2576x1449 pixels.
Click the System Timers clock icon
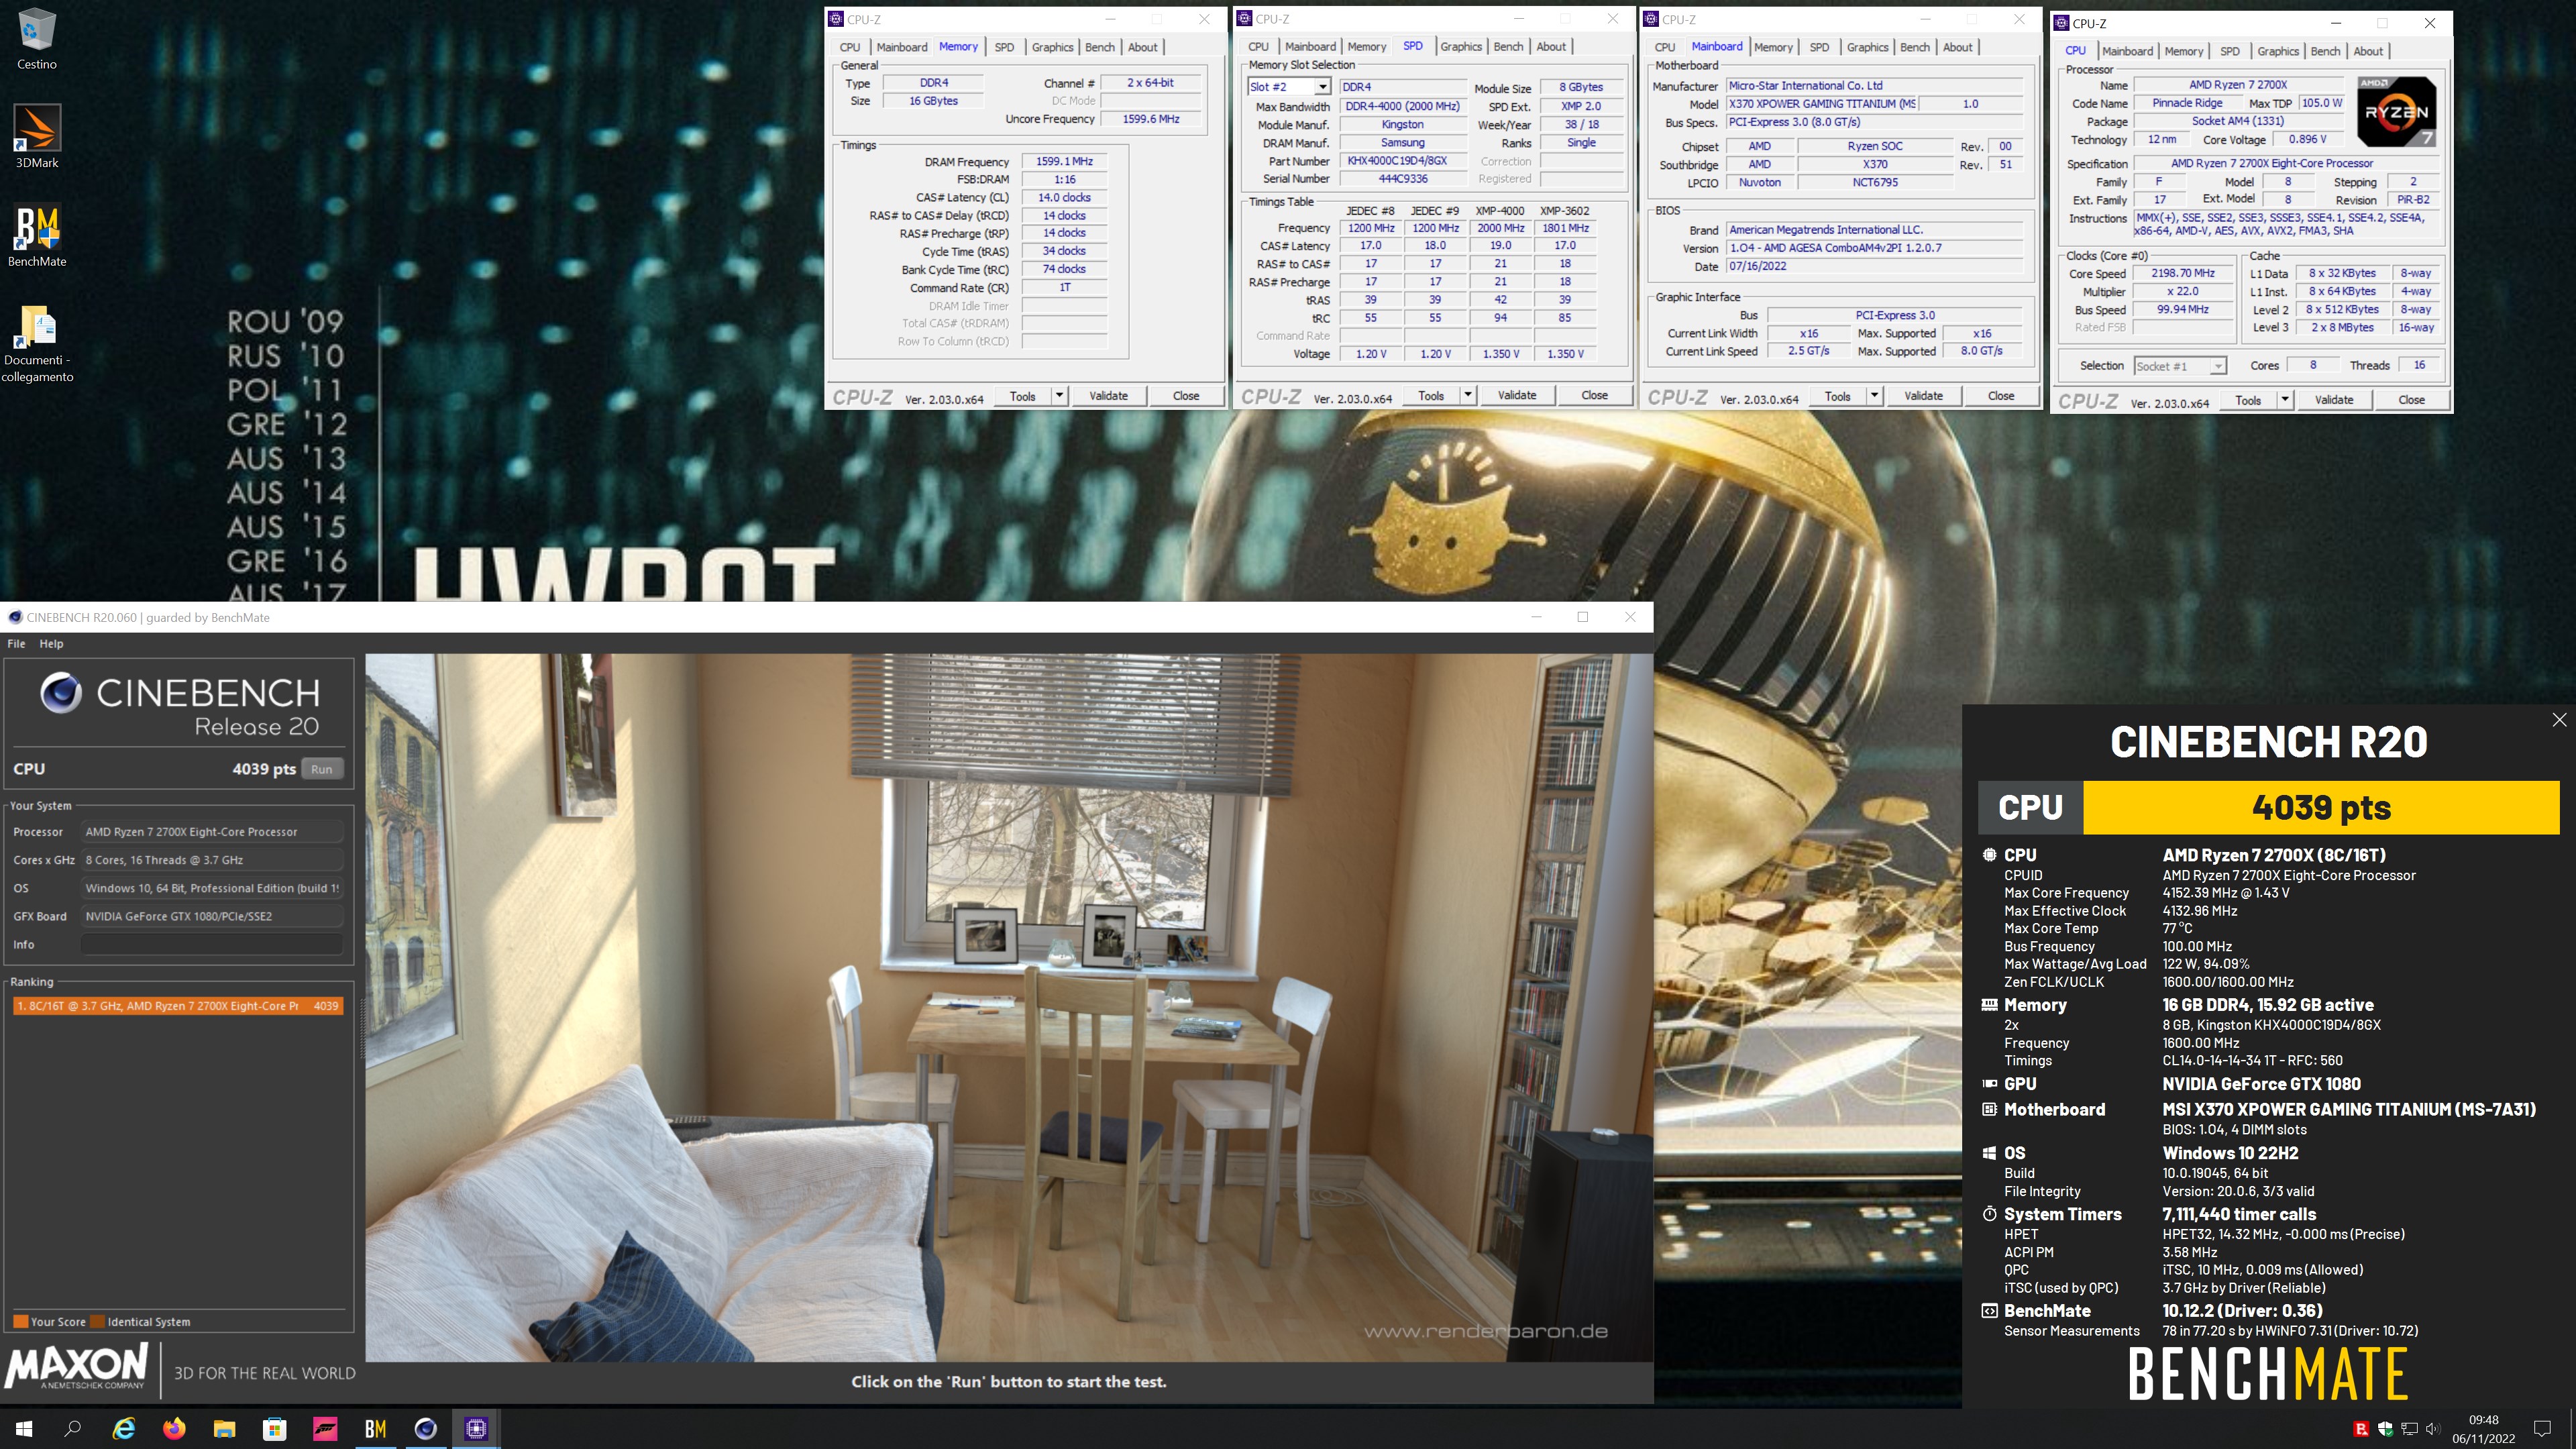pos(1989,1214)
